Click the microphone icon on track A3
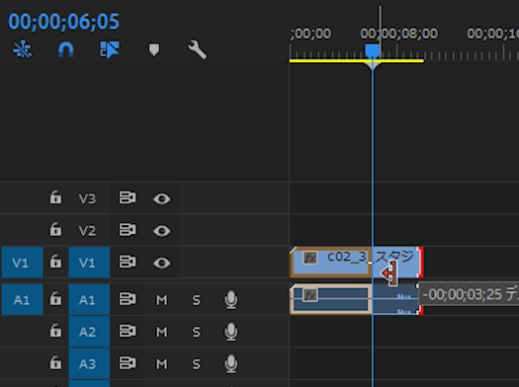 click(x=230, y=364)
